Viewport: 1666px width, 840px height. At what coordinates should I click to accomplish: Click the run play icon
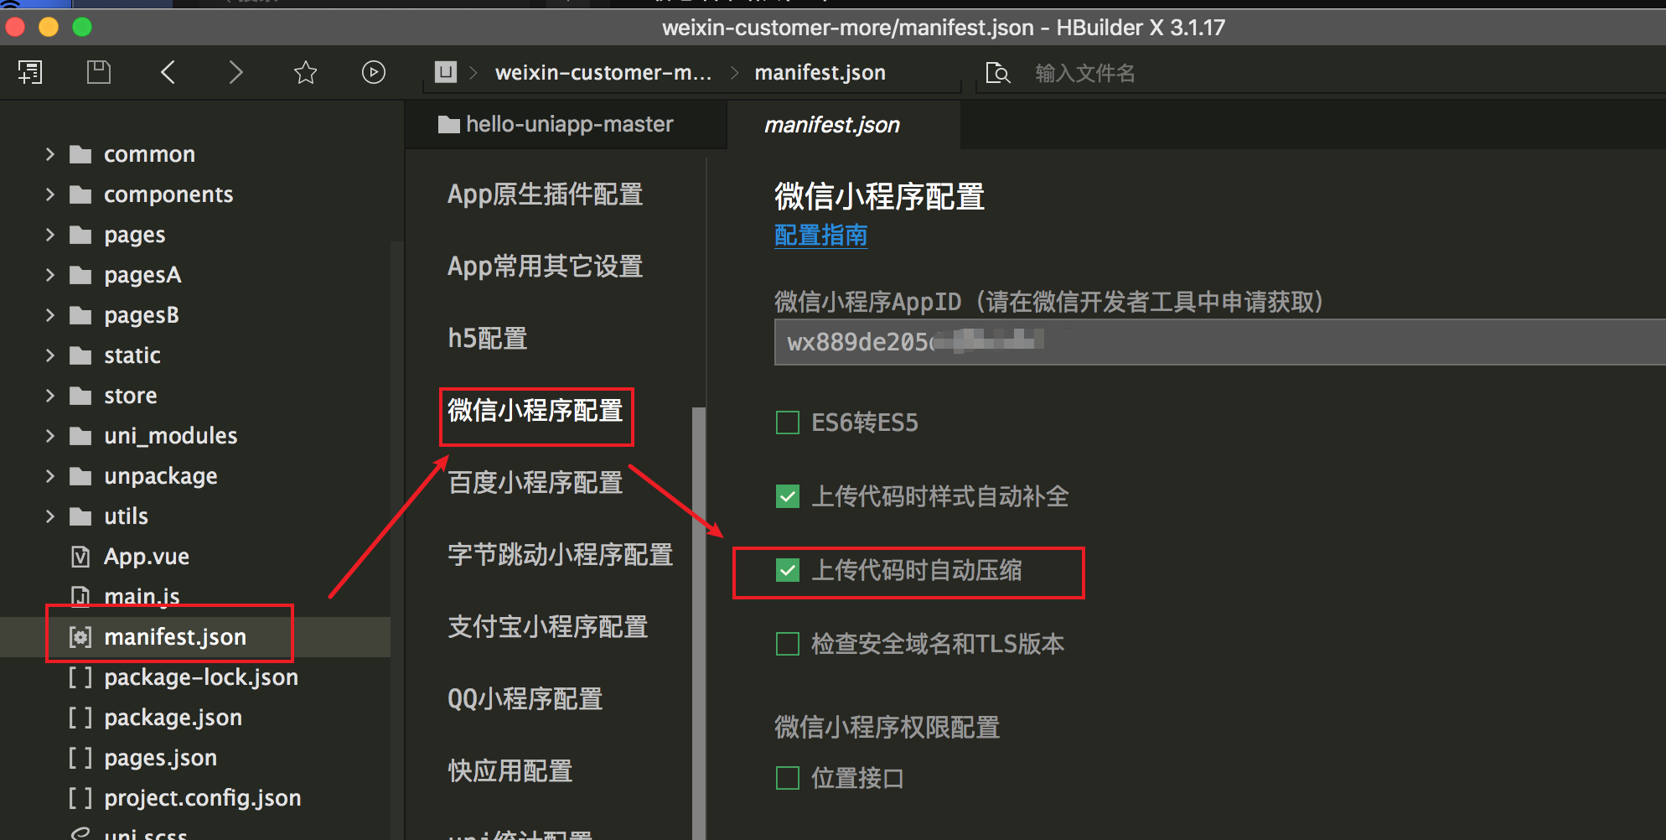point(374,72)
